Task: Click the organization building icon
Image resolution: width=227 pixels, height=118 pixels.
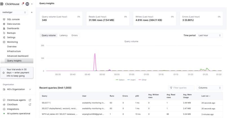Action: [4, 89]
